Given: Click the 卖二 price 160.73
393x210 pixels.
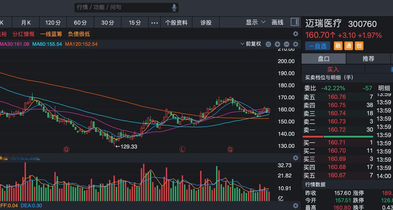Looking at the screenshot, I should click(337, 122).
